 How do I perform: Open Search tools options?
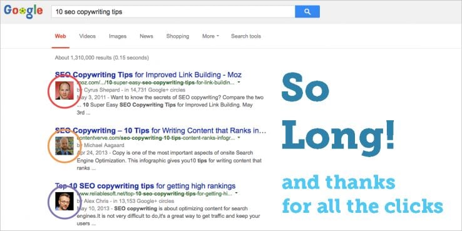[246, 36]
